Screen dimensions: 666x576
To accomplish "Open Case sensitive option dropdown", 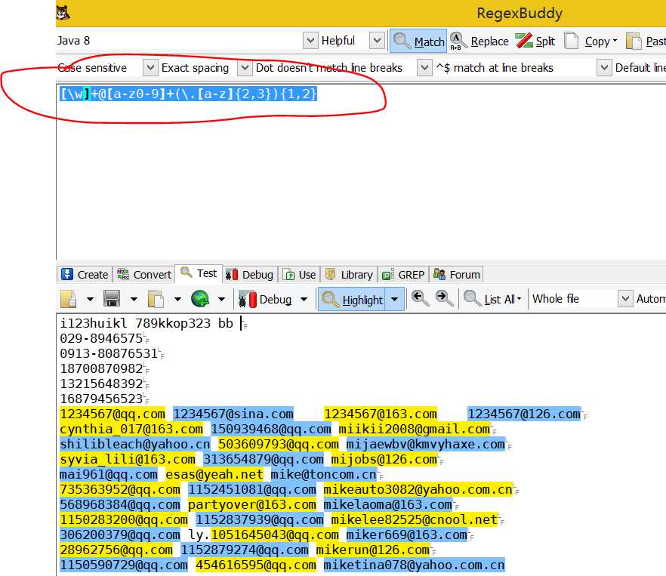I will tap(150, 67).
